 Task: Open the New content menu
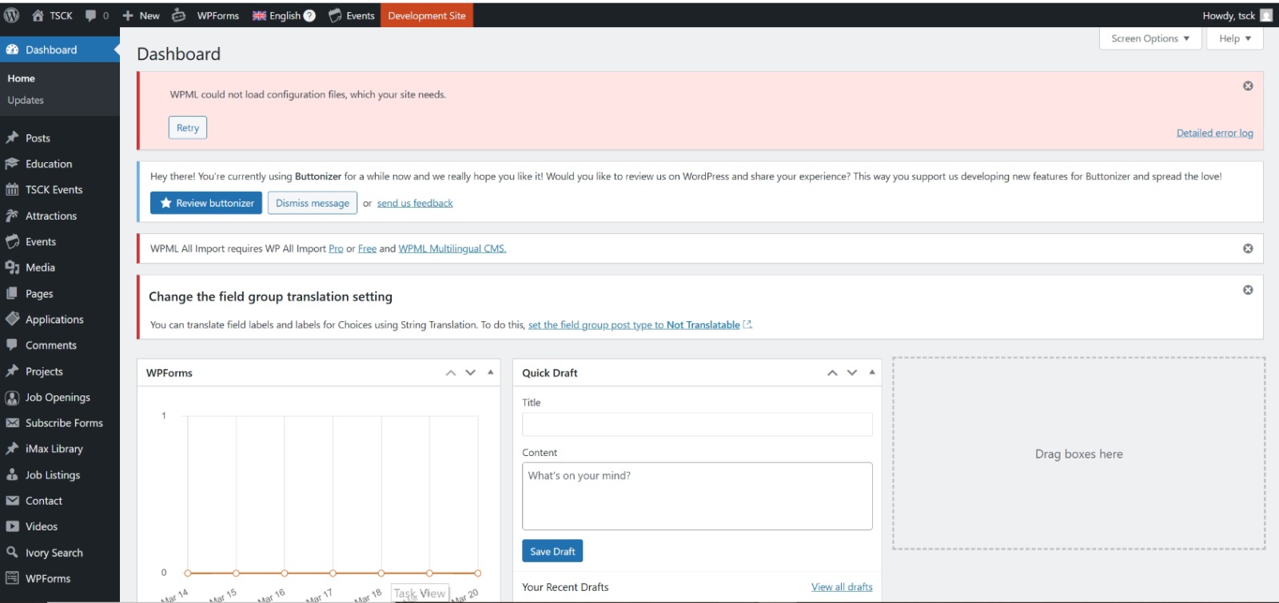[141, 15]
